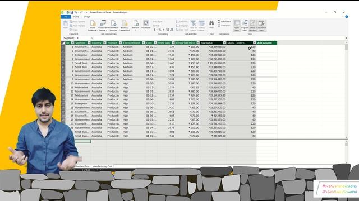Viewport: 359px width, 201px height.
Task: Click Paste Append in the Clipboard group
Action: pos(77,22)
